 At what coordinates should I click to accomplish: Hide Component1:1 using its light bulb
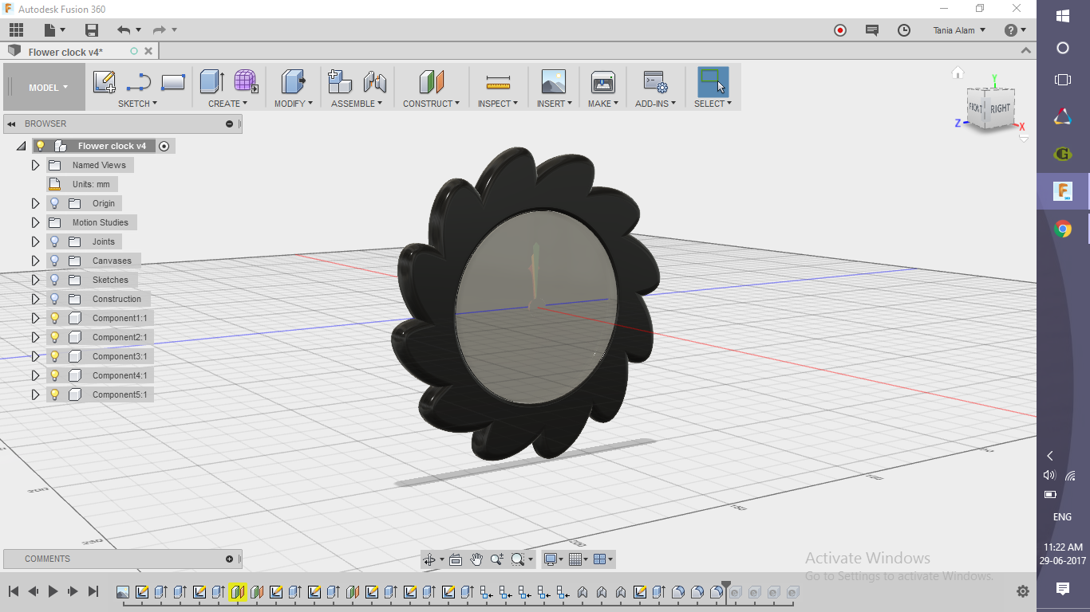click(x=54, y=318)
